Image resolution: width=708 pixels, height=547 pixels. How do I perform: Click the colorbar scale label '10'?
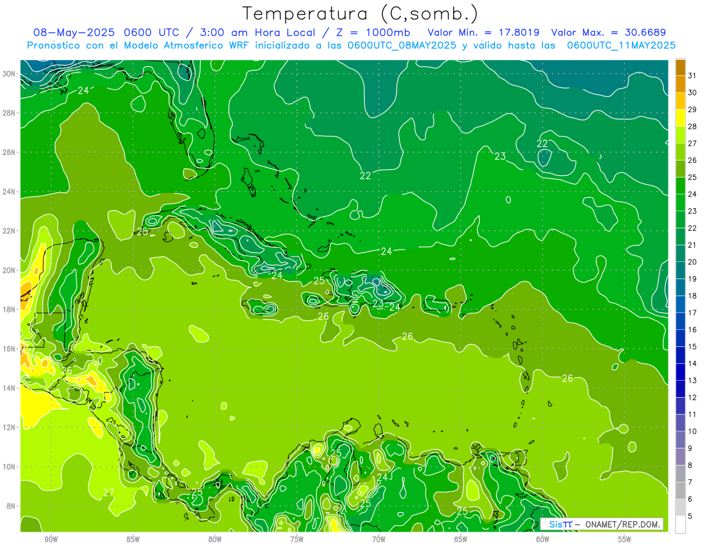[693, 431]
